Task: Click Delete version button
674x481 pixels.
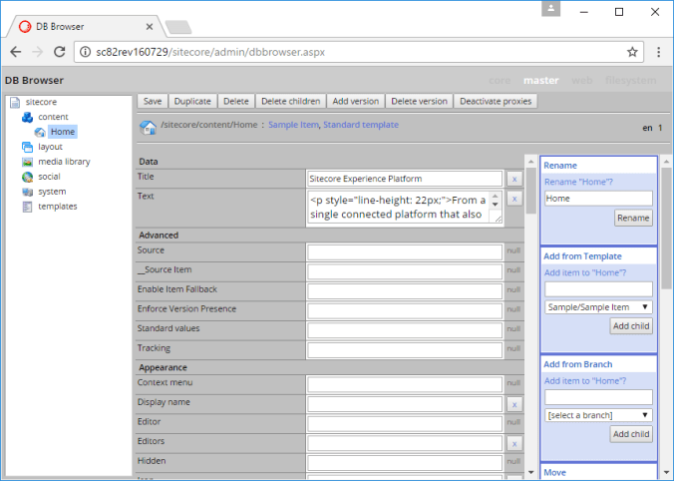Action: click(x=419, y=102)
